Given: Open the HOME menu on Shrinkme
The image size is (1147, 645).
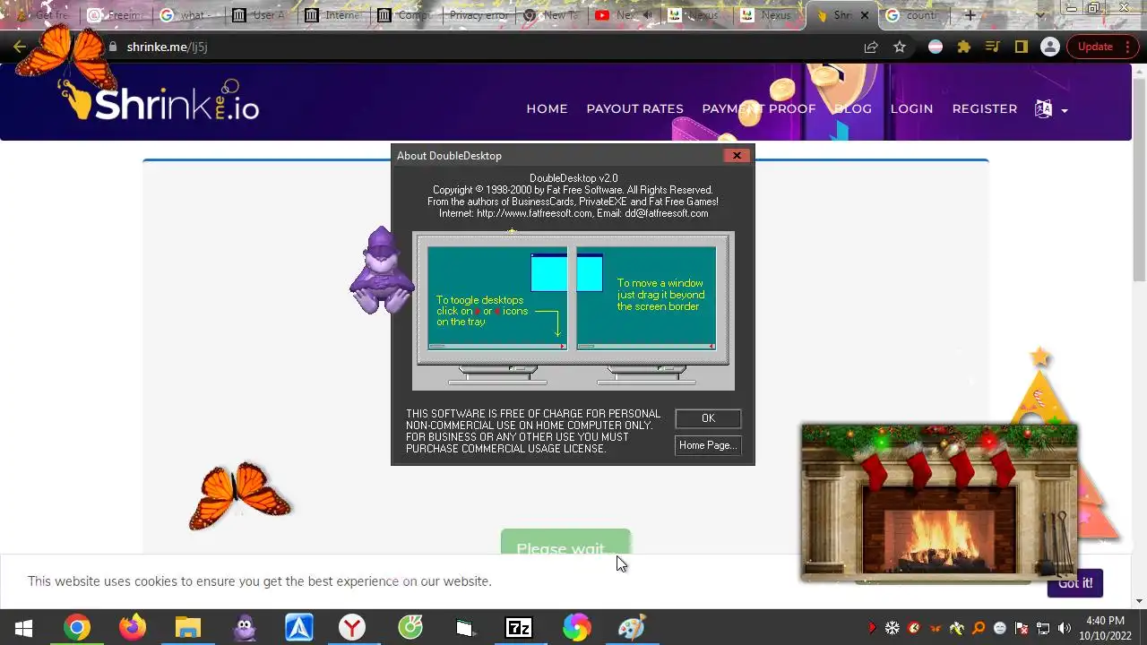Looking at the screenshot, I should 547,108.
